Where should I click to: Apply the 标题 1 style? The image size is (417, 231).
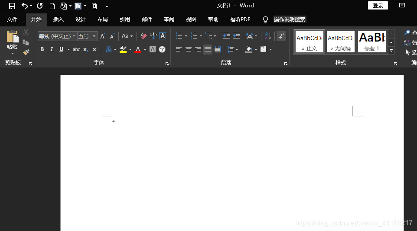click(x=372, y=42)
